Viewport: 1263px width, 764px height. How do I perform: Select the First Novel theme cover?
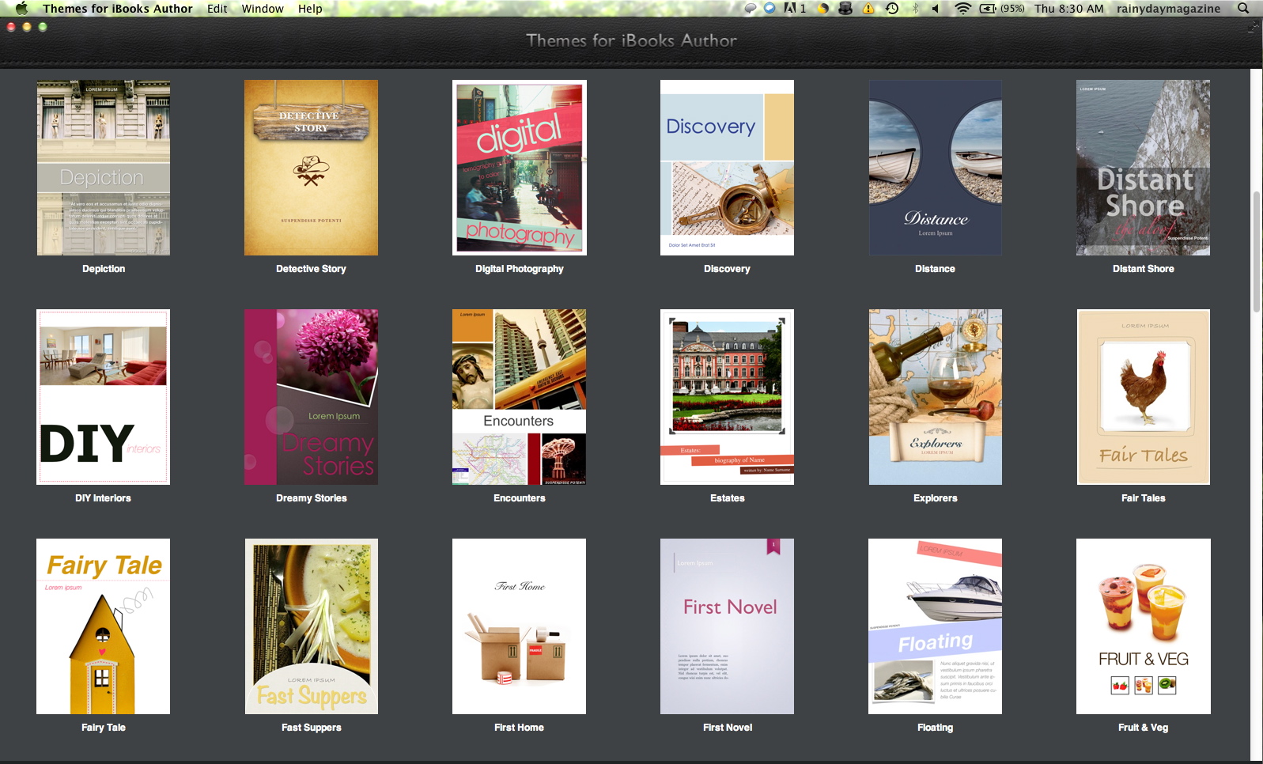(727, 626)
